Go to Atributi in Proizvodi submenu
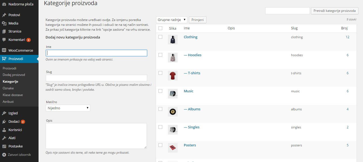This screenshot has height=162, width=363. 8,102
